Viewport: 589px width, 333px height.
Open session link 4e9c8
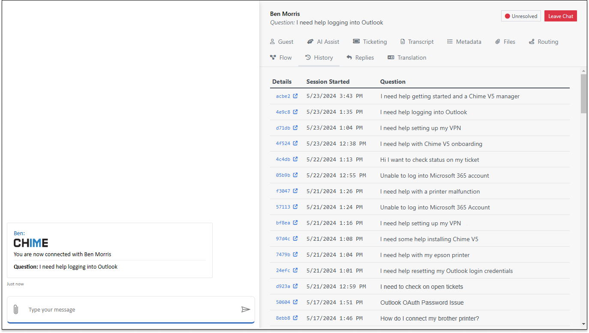pyautogui.click(x=283, y=112)
